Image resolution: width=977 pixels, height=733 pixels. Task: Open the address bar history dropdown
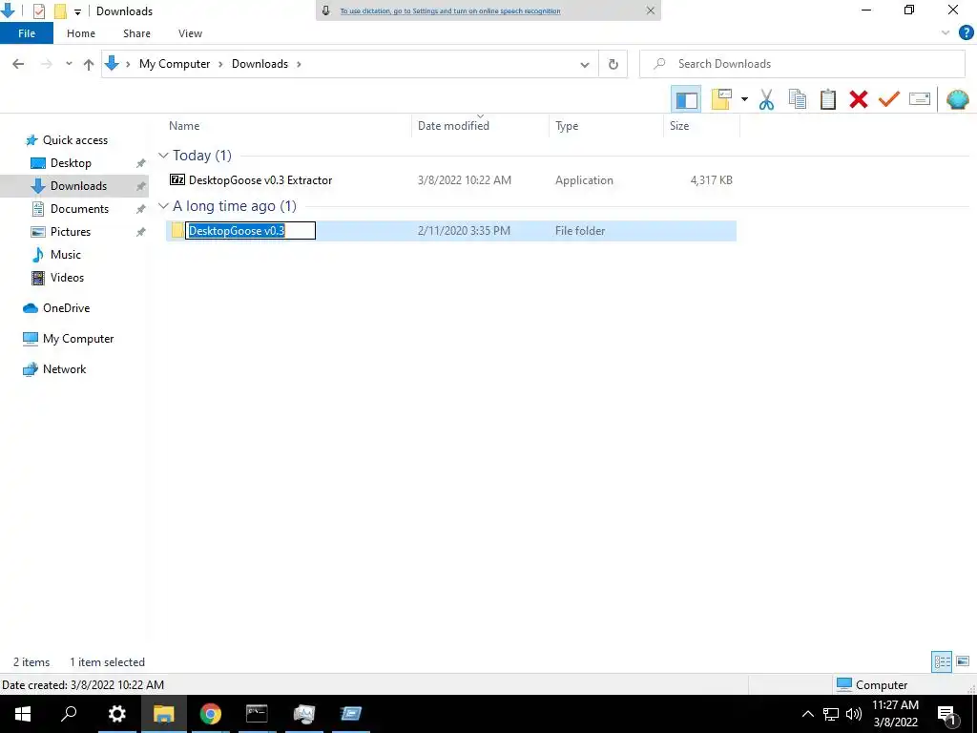[x=585, y=64]
